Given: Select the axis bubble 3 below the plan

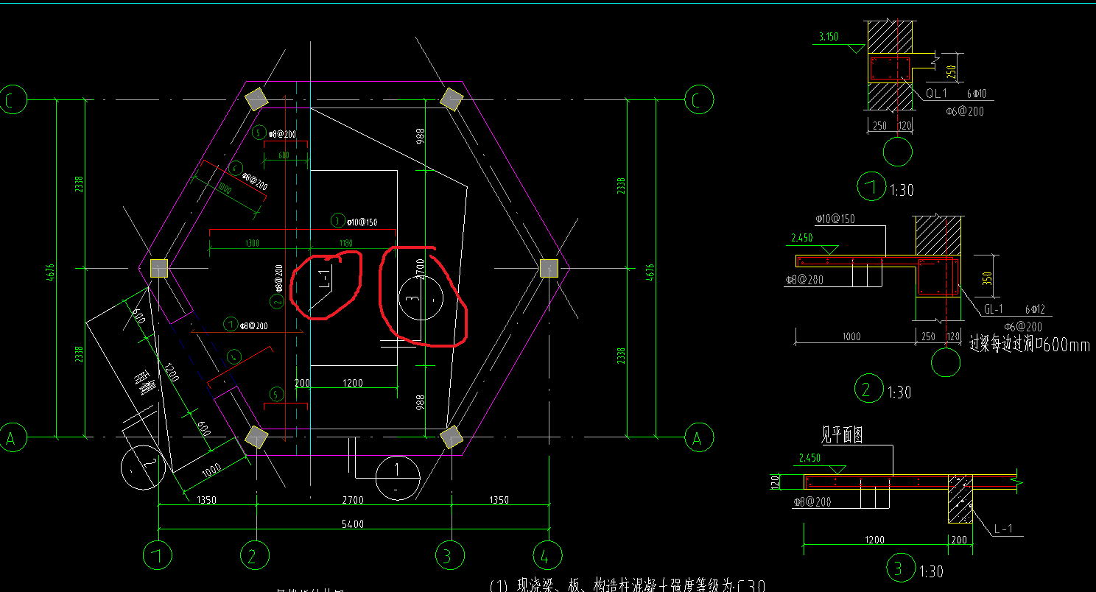Looking at the screenshot, I should pos(449,554).
